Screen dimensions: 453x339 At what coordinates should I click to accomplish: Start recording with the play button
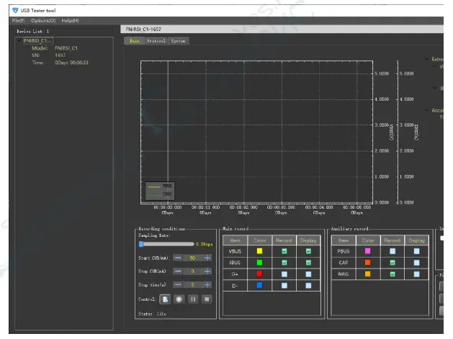[179, 299]
